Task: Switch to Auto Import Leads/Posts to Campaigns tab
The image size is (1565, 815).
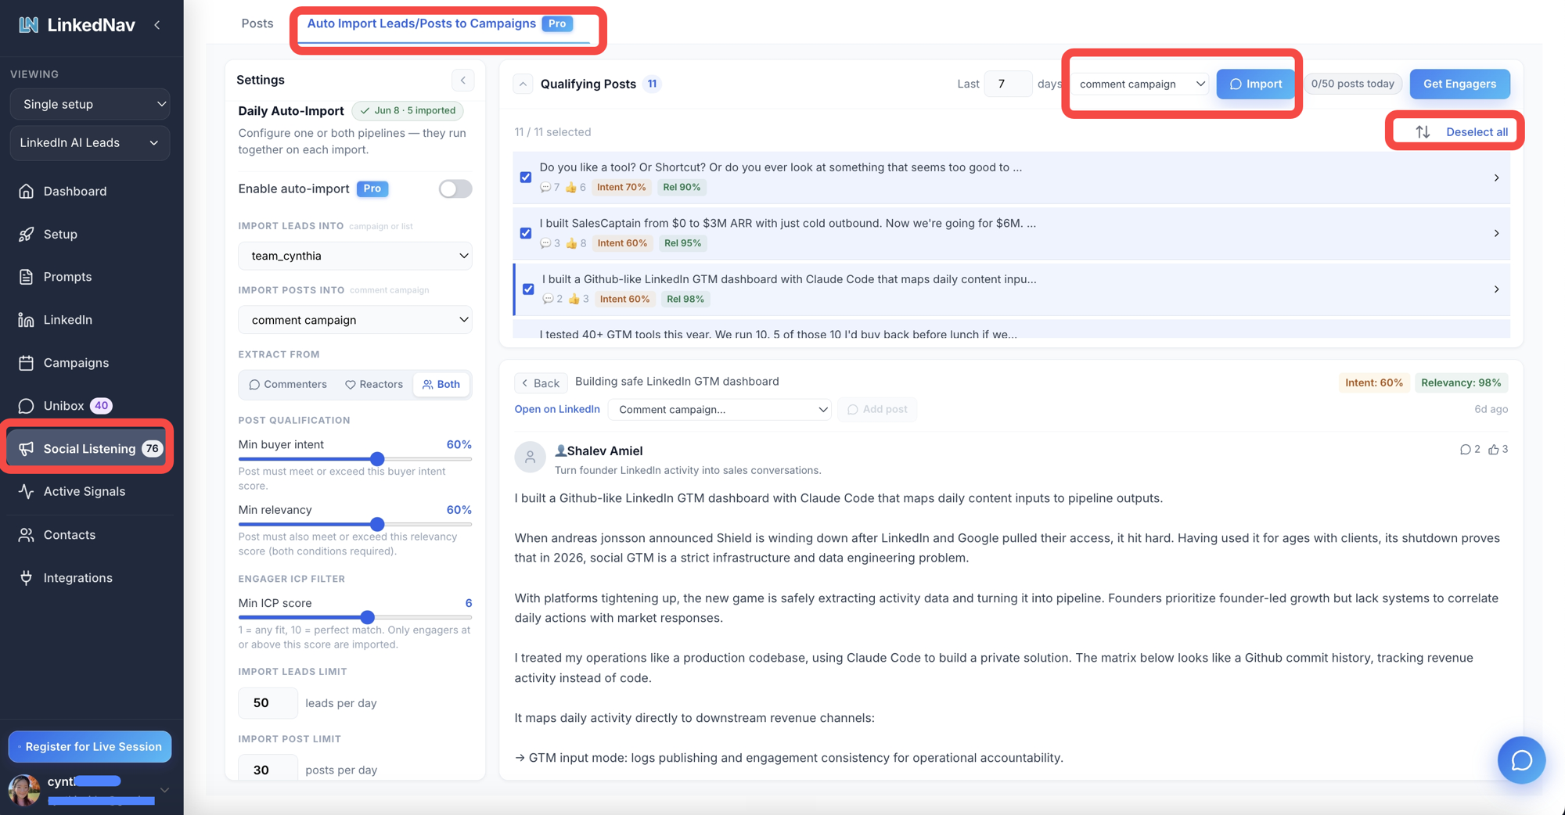Action: [440, 23]
